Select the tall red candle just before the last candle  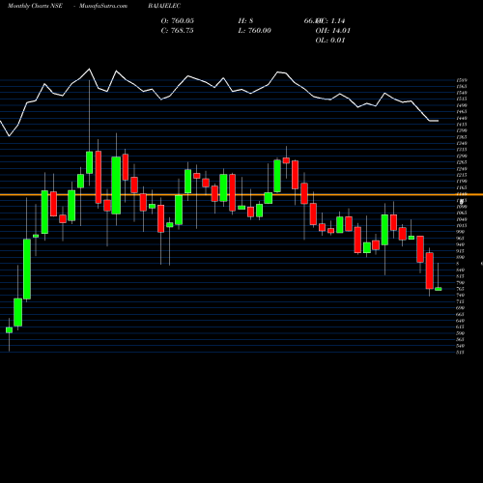click(x=430, y=270)
